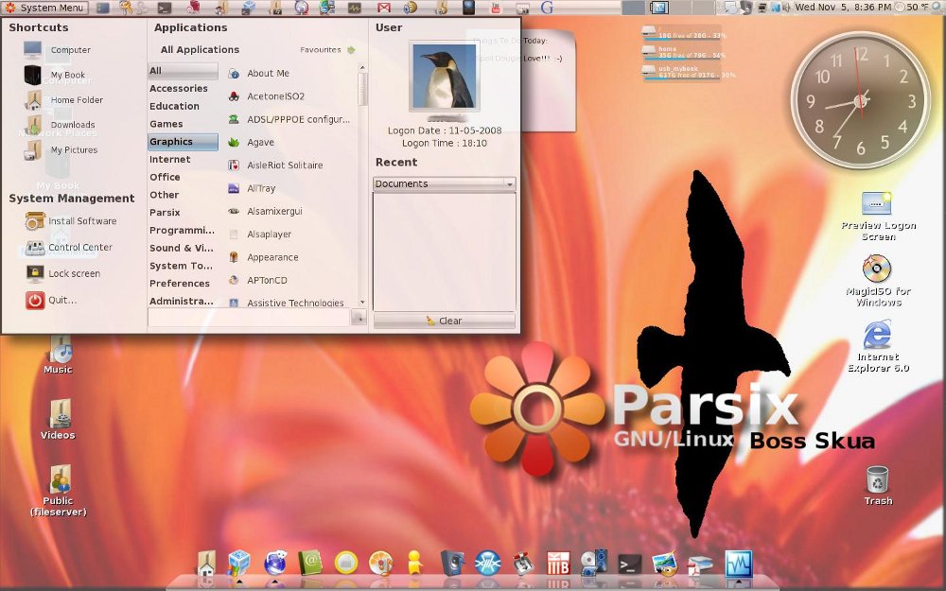Launch the GIMP-style image editor in dock
This screenshot has width=946, height=591.
pyautogui.click(x=664, y=565)
